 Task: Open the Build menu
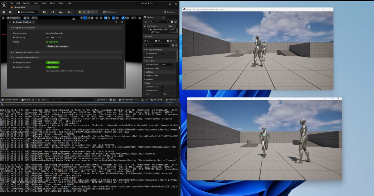(44, 3)
